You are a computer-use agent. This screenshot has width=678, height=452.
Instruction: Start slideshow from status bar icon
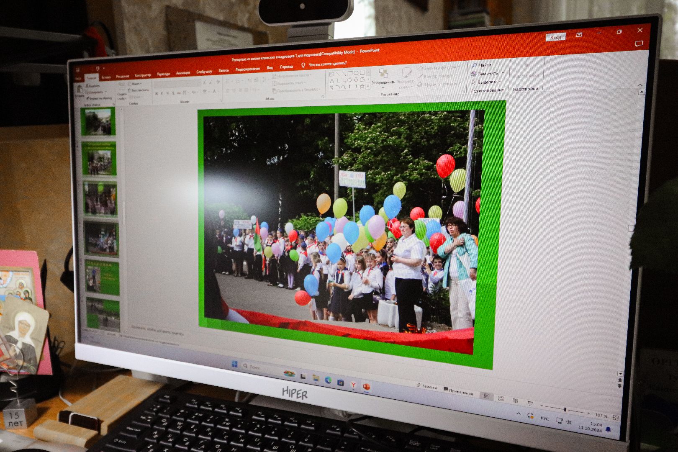[530, 403]
